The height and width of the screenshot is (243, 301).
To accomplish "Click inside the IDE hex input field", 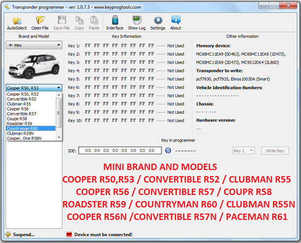I will point(120,151).
